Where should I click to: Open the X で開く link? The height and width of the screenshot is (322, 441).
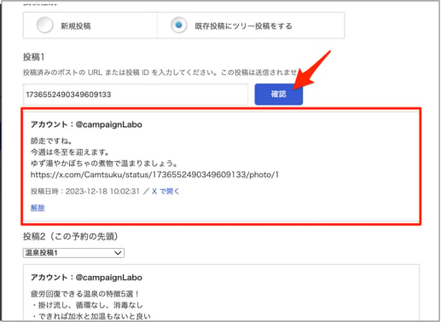click(165, 192)
